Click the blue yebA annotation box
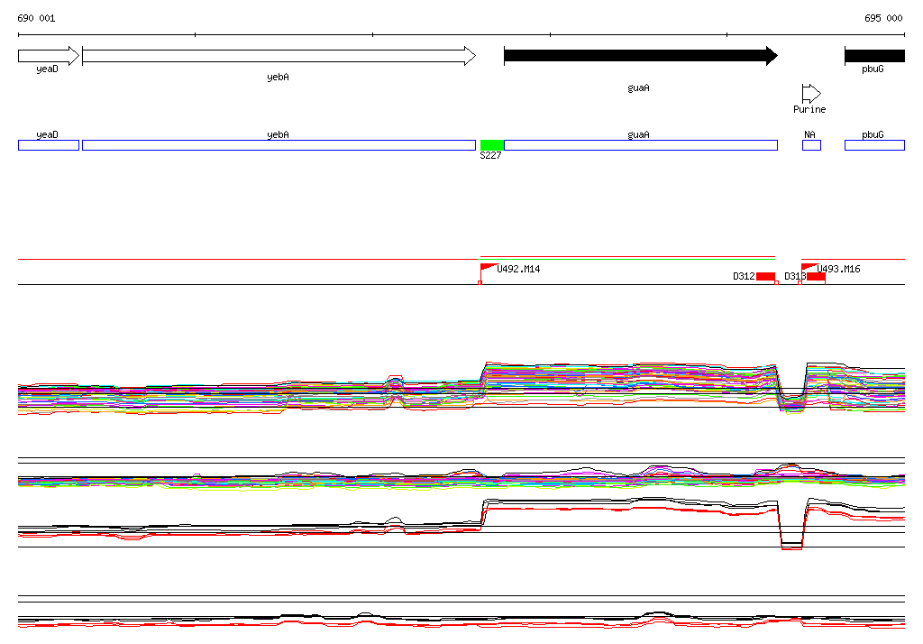The height and width of the screenshot is (644, 923). (x=279, y=145)
